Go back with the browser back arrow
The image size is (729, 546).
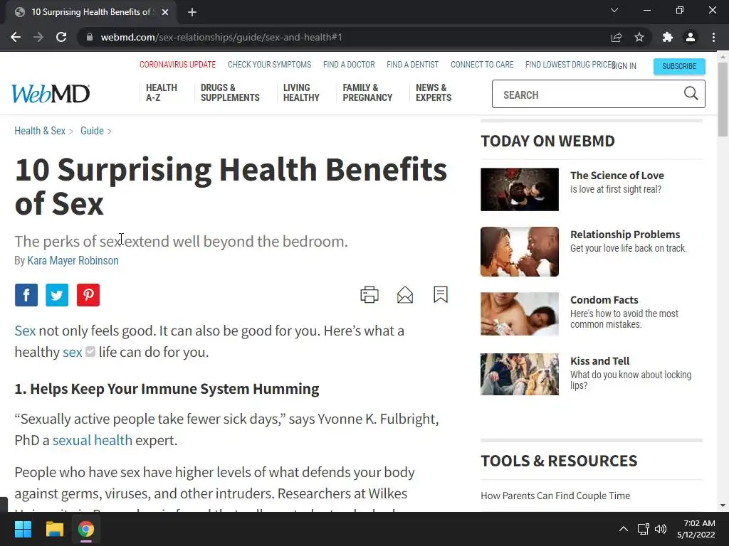click(x=16, y=37)
